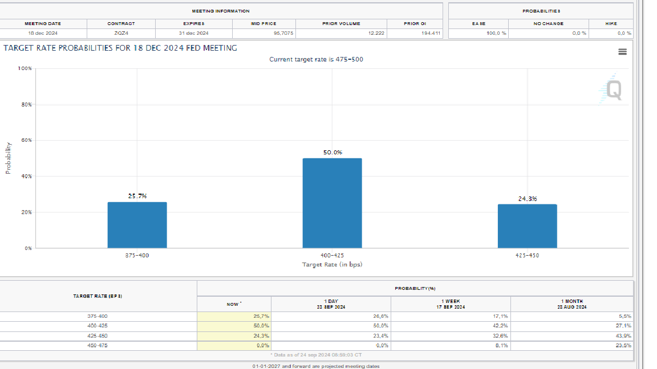The width and height of the screenshot is (657, 369).
Task: Click the highlighted 25.7% cell in NOW column
Action: tap(234, 316)
